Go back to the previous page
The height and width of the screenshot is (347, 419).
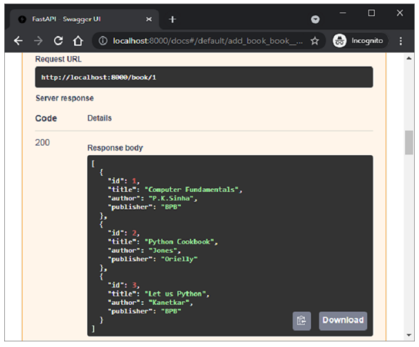click(x=18, y=42)
